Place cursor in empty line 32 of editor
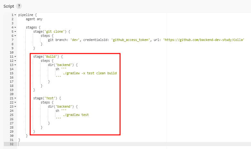The width and height of the screenshot is (251, 149). tap(134, 144)
